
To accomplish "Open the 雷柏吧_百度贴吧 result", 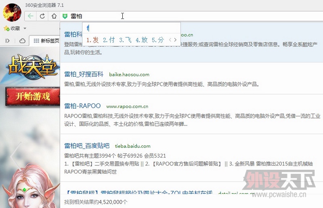I will [x=87, y=146].
